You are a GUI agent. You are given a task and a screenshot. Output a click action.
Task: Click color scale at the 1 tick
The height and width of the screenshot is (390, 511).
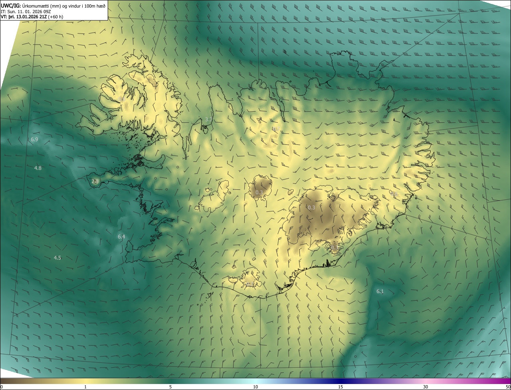click(85, 387)
